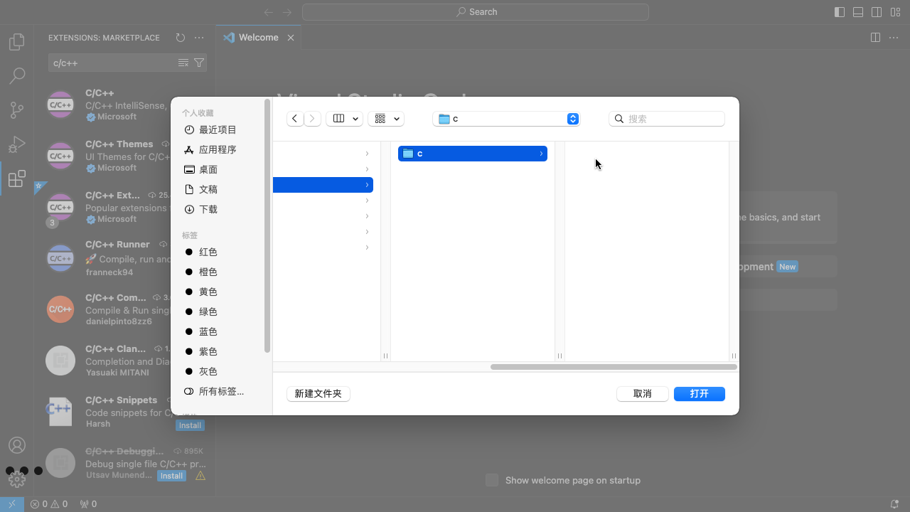Toggle the bottom panel layout icon
Viewport: 910px width, 512px height.
click(858, 12)
